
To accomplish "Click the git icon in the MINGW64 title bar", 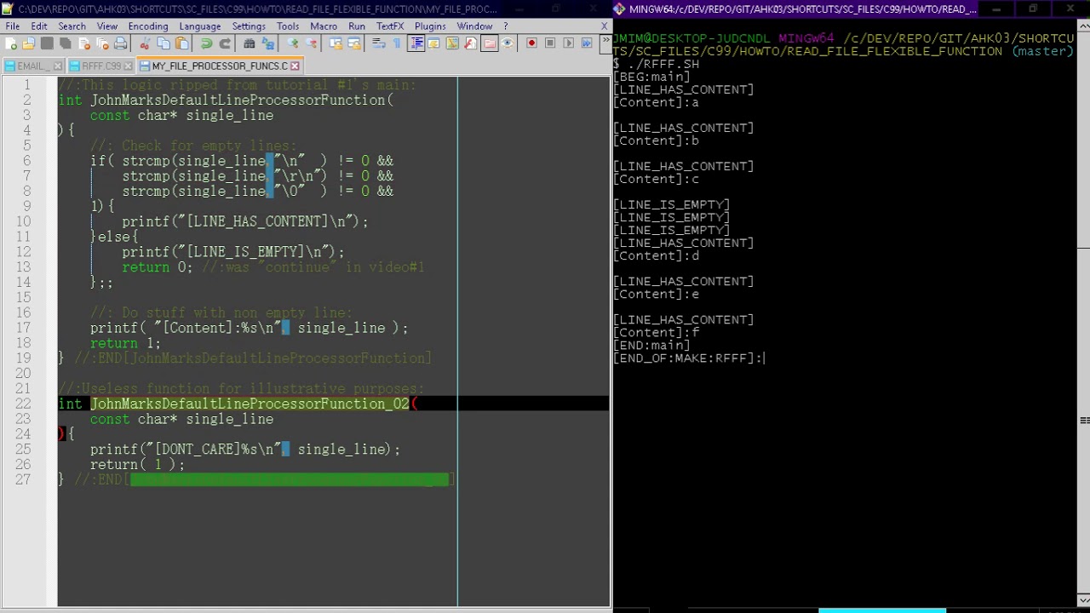I will [x=620, y=9].
